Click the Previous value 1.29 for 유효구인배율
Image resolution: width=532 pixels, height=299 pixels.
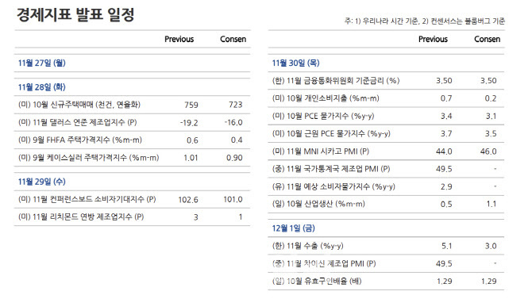(x=445, y=281)
